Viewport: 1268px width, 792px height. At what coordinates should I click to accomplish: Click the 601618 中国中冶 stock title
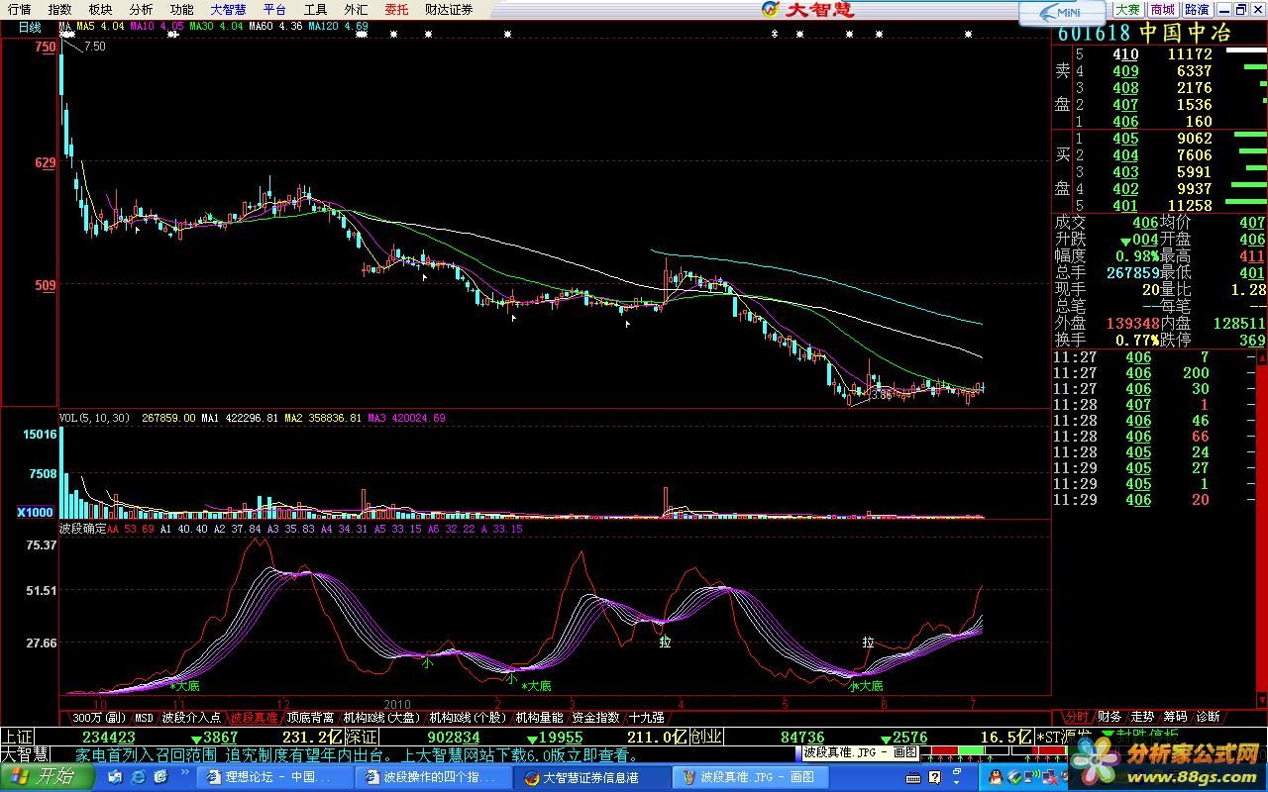click(x=1144, y=33)
